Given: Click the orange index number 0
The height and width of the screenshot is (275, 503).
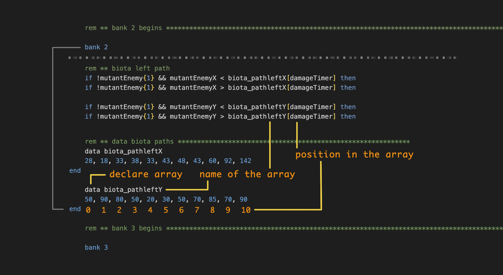Looking at the screenshot, I should point(88,210).
